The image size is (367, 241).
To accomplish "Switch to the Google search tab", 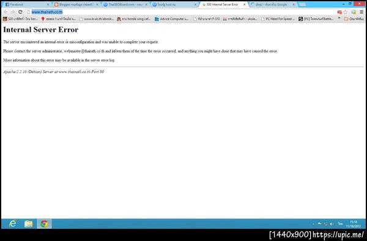I will (273, 4).
